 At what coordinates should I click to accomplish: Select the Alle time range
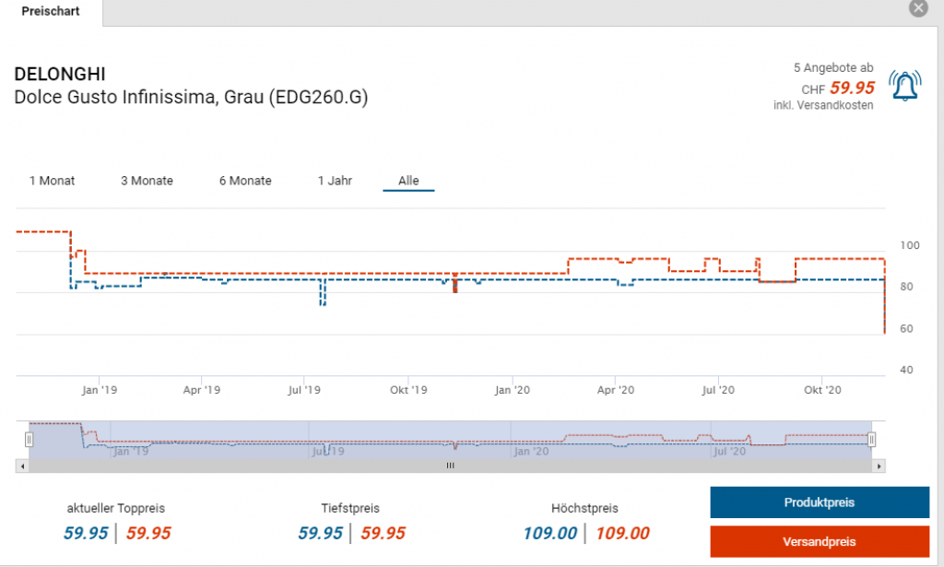[x=408, y=181]
